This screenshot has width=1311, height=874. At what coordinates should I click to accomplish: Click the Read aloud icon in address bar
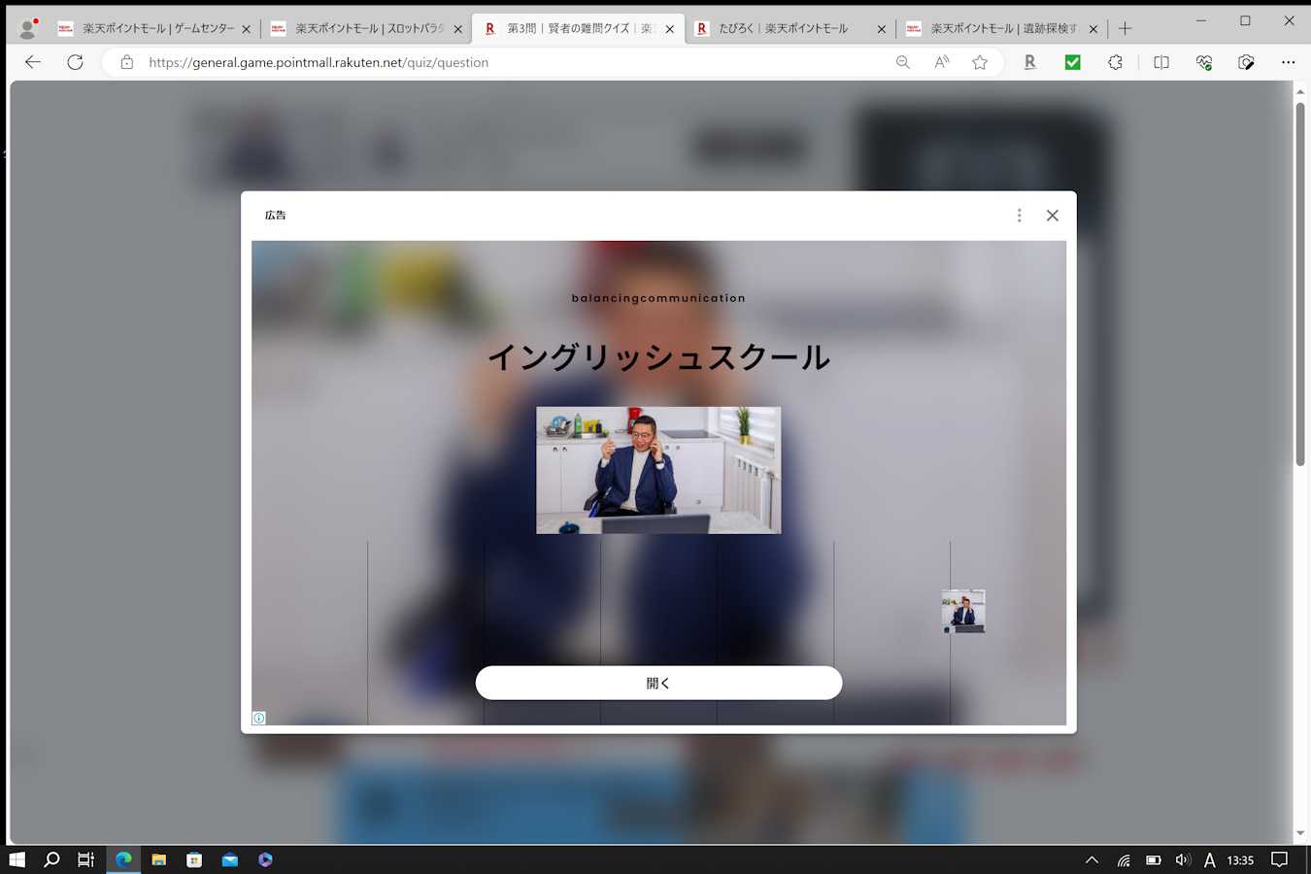941,62
